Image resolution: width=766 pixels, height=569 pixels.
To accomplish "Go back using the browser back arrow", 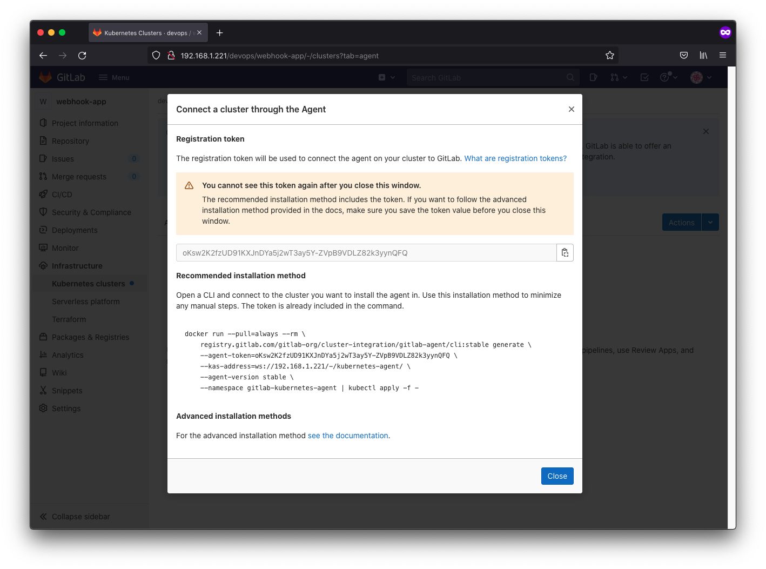I will [x=43, y=56].
